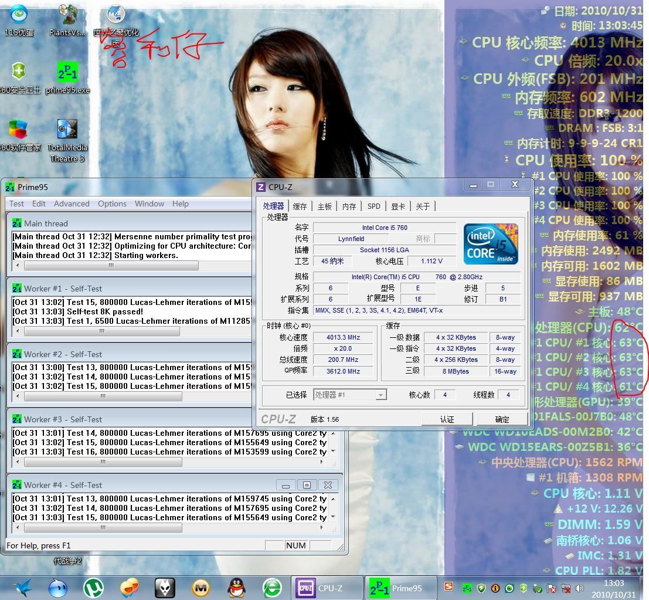Open the Advanced menu in Prime95
Viewport: 649px width, 600px height.
tap(72, 204)
